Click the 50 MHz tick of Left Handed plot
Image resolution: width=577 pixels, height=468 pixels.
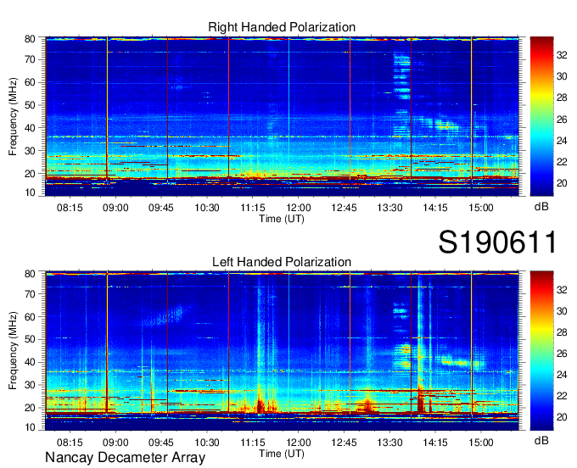click(31, 340)
